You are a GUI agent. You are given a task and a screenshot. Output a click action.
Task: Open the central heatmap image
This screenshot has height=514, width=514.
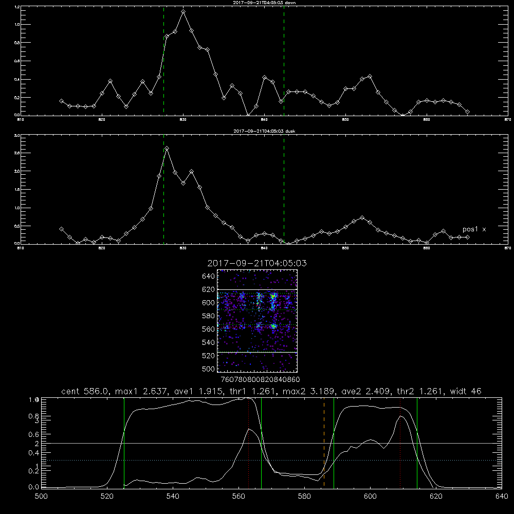click(258, 321)
